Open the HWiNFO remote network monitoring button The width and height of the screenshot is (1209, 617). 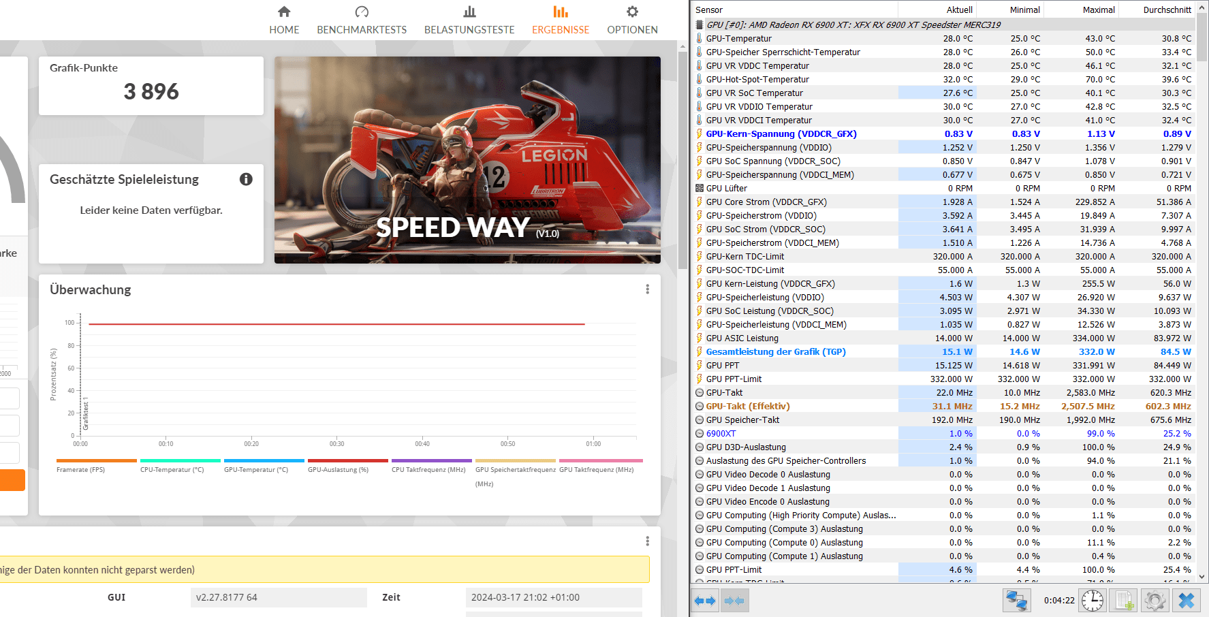[1017, 601]
